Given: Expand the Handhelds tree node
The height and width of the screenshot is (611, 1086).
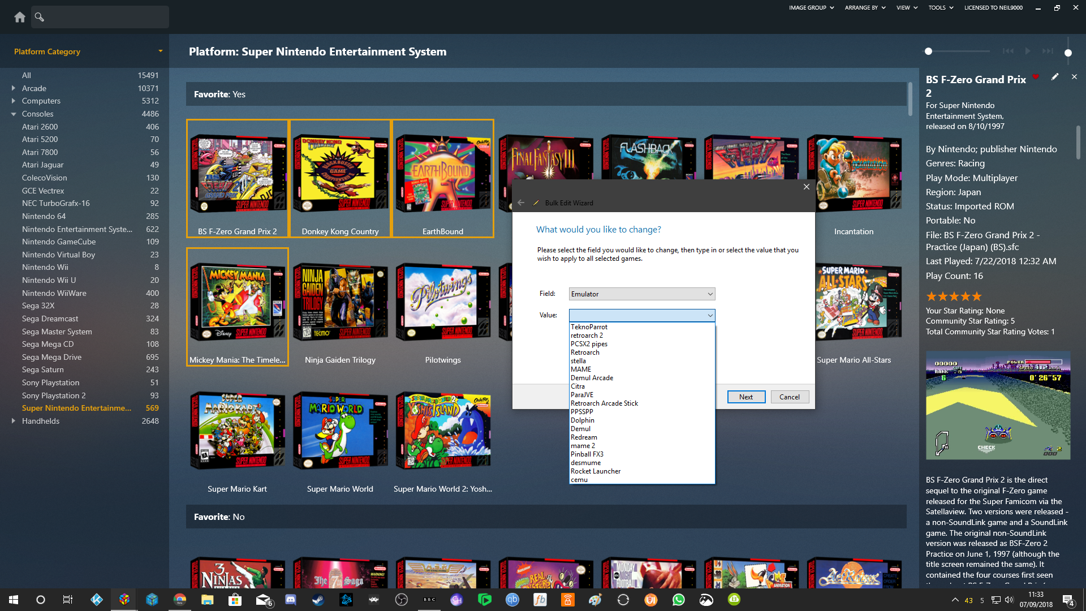Looking at the screenshot, I should tap(13, 421).
